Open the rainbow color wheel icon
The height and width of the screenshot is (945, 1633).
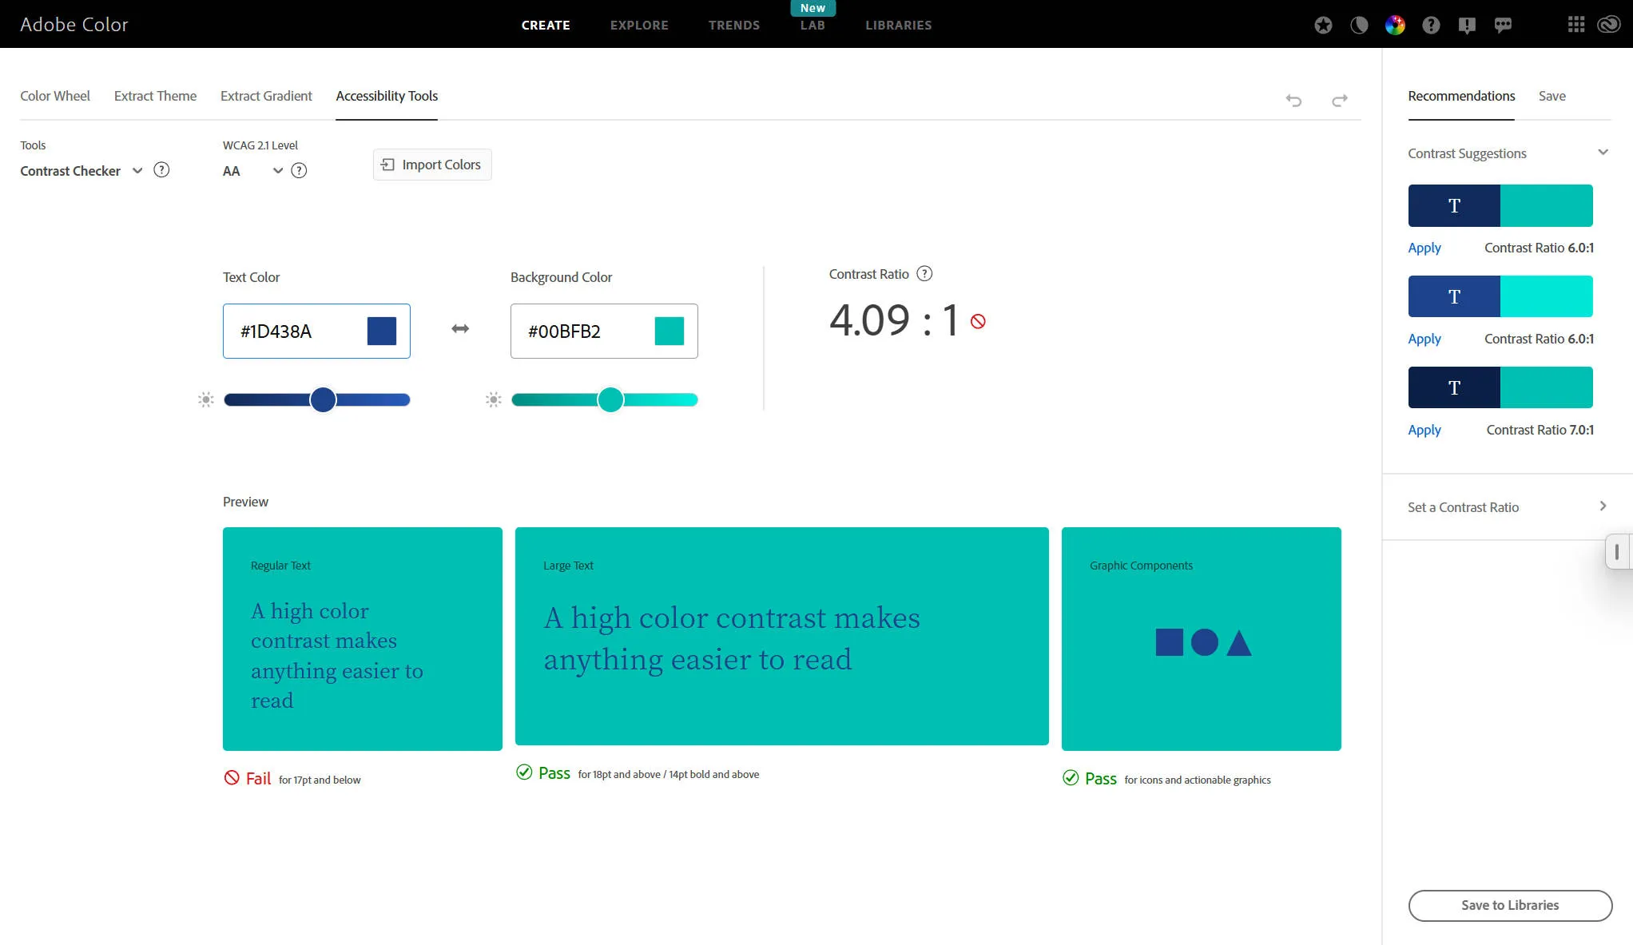point(1395,26)
